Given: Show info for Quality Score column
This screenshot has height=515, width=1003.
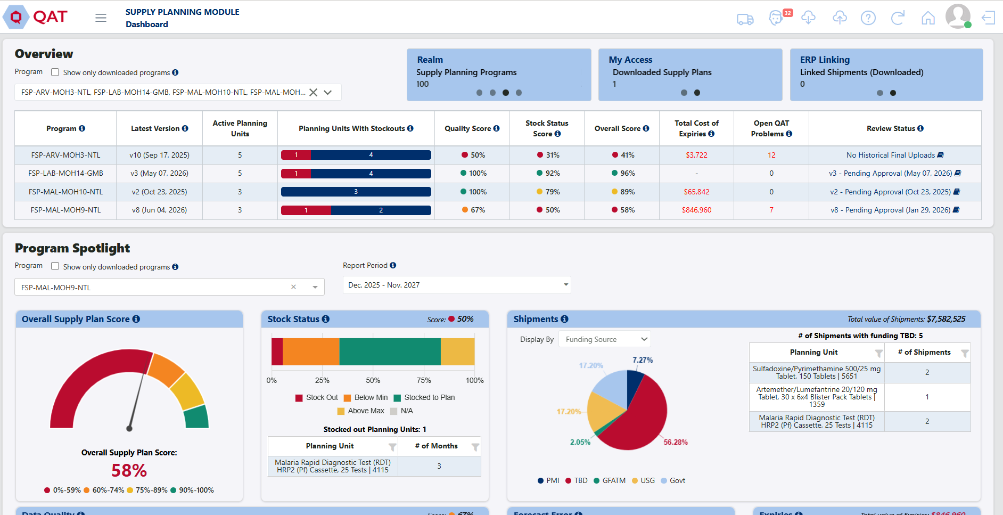Looking at the screenshot, I should (x=497, y=128).
